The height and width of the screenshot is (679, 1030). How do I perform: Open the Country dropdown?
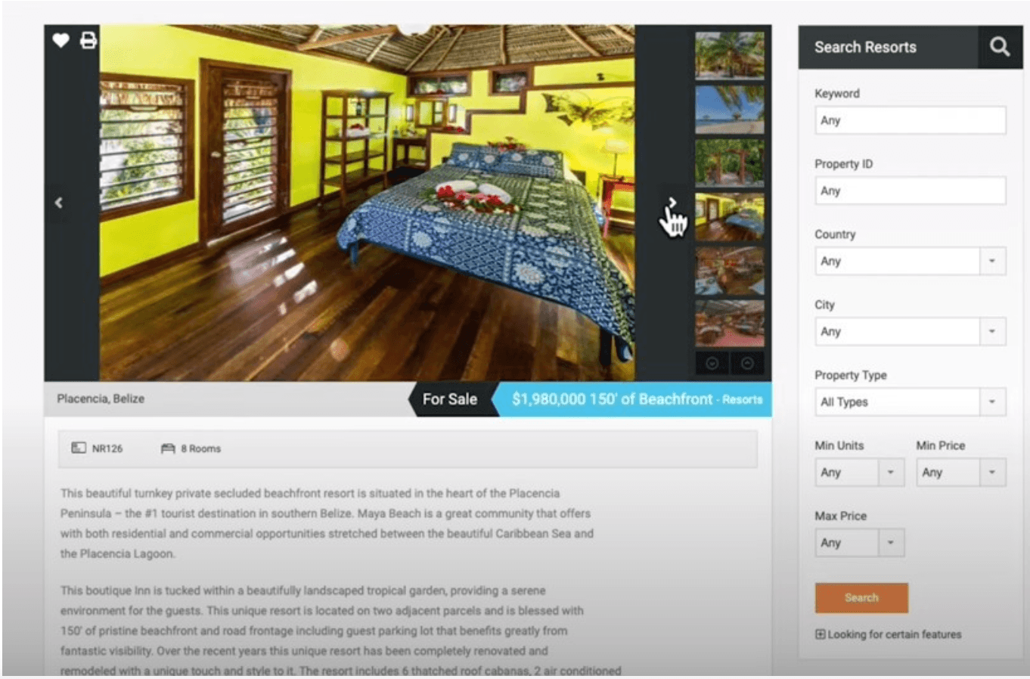pos(911,261)
